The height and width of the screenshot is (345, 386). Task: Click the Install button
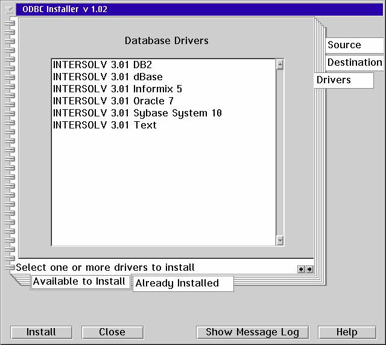42,332
